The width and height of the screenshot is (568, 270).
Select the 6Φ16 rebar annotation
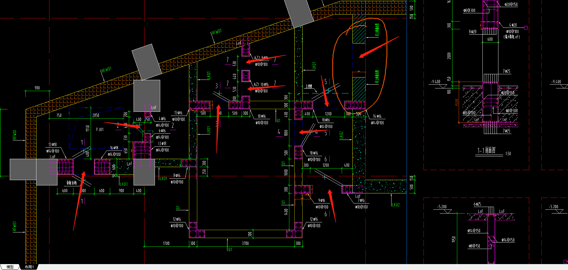pos(162,131)
